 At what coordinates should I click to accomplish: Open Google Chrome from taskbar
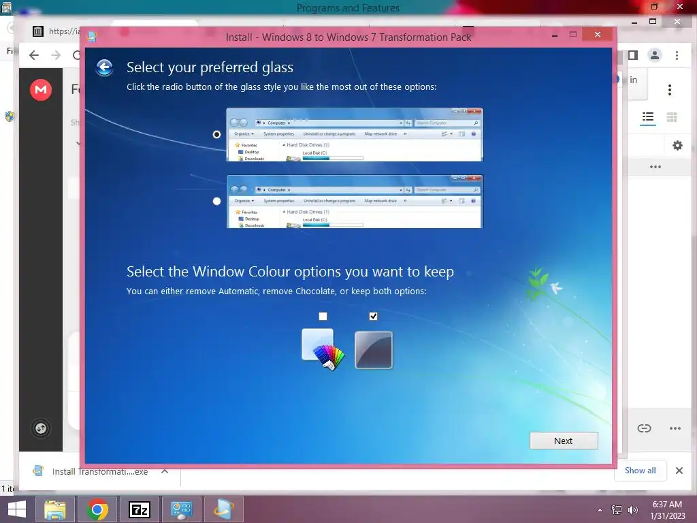point(97,509)
